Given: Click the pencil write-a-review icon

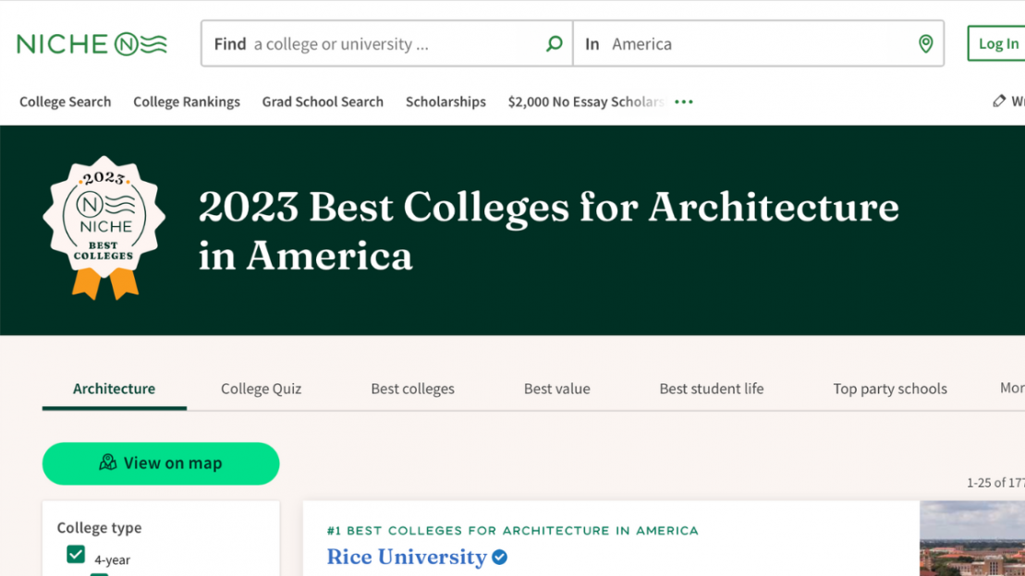Looking at the screenshot, I should (999, 102).
